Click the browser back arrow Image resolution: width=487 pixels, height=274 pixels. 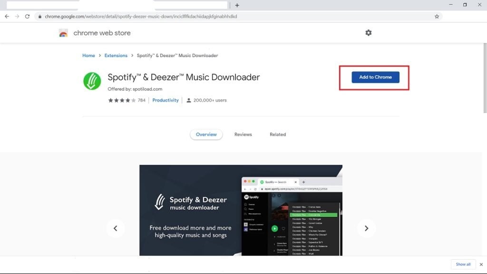7,17
